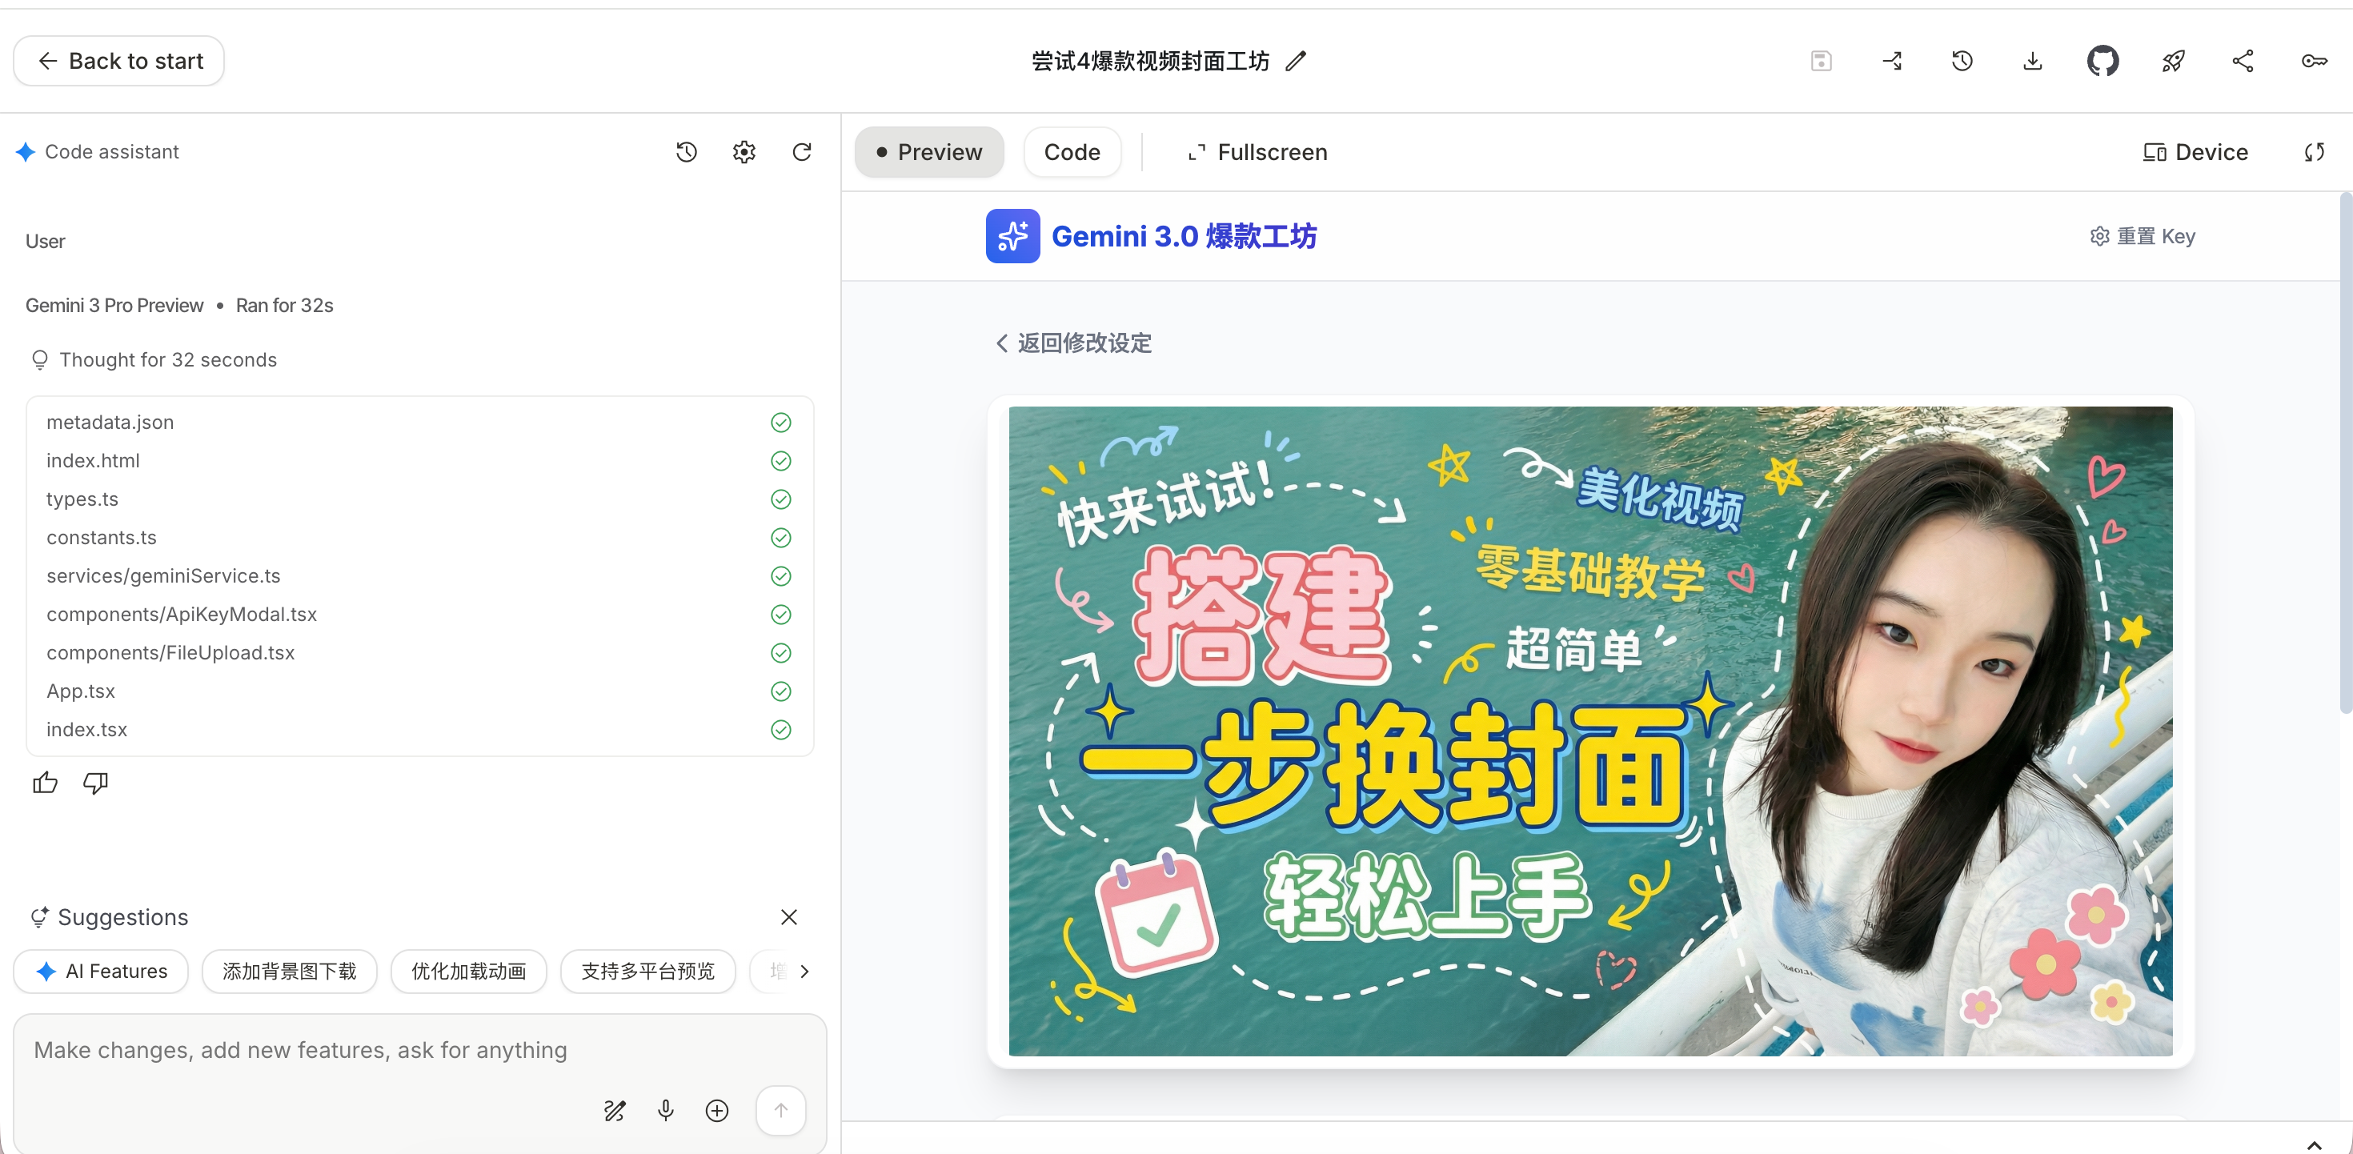Click the download app icon
Viewport: 2353px width, 1154px height.
click(x=2032, y=61)
